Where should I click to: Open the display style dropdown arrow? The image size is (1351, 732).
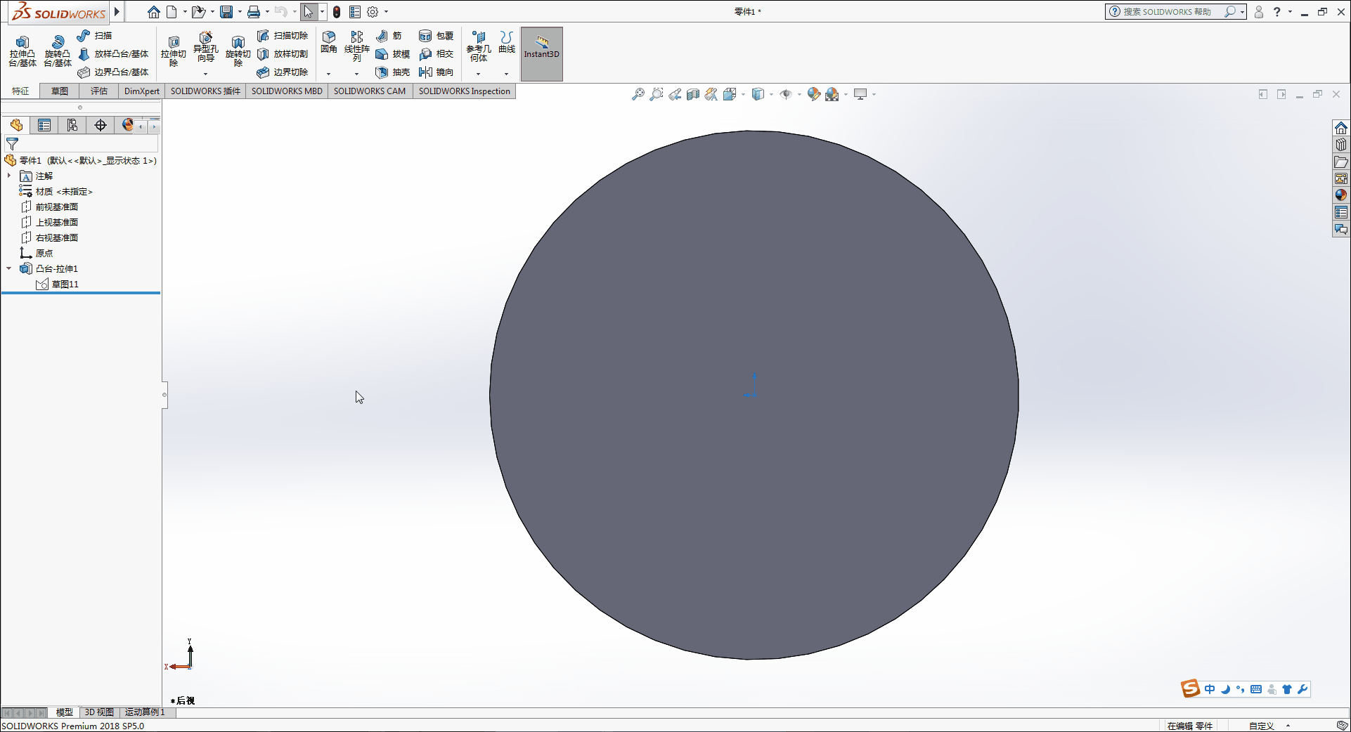(771, 94)
